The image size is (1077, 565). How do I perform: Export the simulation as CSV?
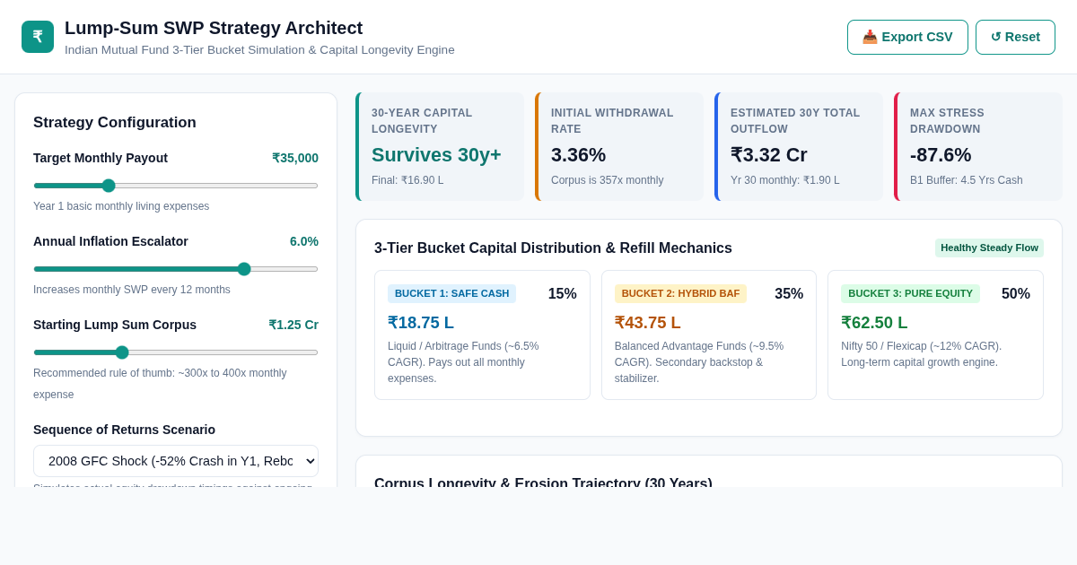click(x=907, y=37)
